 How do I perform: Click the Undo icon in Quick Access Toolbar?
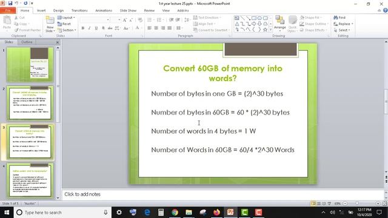click(x=16, y=3)
